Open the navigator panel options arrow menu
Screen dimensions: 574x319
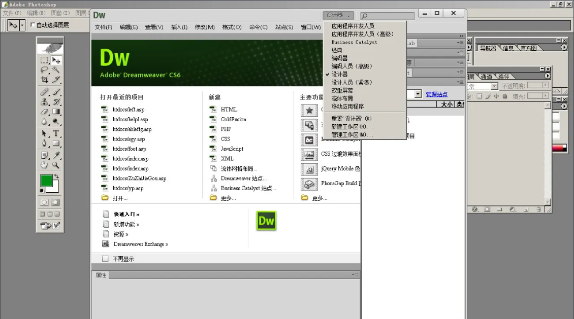[564, 47]
